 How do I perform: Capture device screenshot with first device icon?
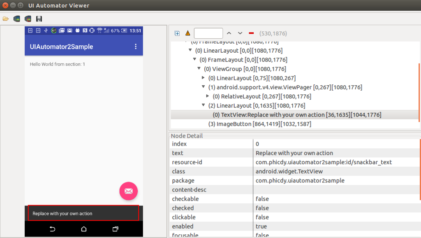pos(17,19)
